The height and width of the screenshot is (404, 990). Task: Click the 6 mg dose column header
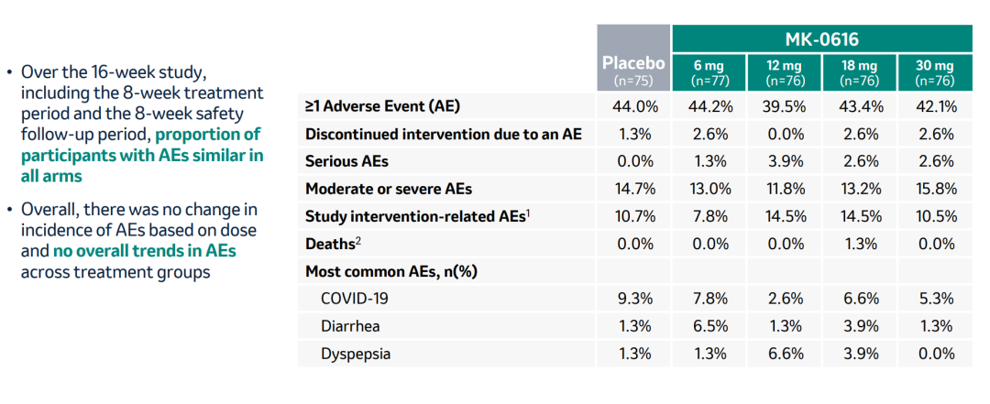click(708, 72)
